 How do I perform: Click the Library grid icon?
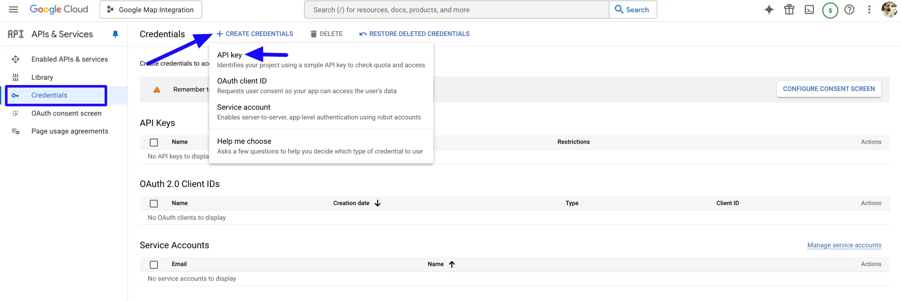point(15,77)
